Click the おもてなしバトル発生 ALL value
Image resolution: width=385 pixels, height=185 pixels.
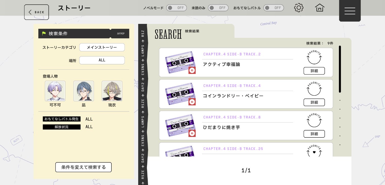click(89, 119)
